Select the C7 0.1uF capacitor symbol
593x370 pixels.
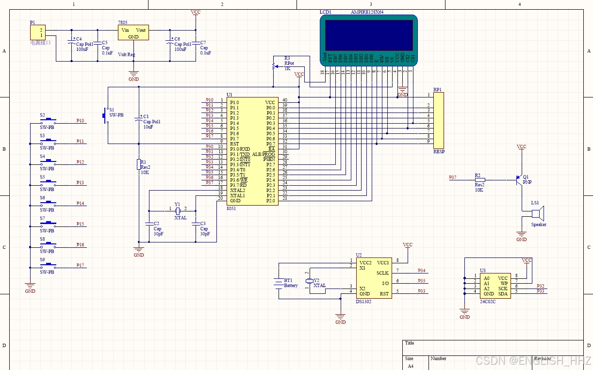[x=196, y=43]
